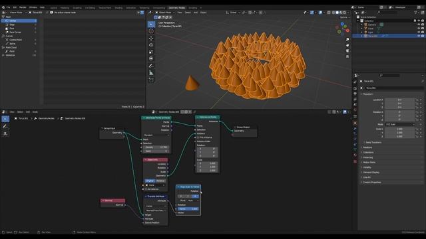The height and width of the screenshot is (239, 426).
Task: Select the Annotate tool in viewport toolbar
Action: pos(151,66)
